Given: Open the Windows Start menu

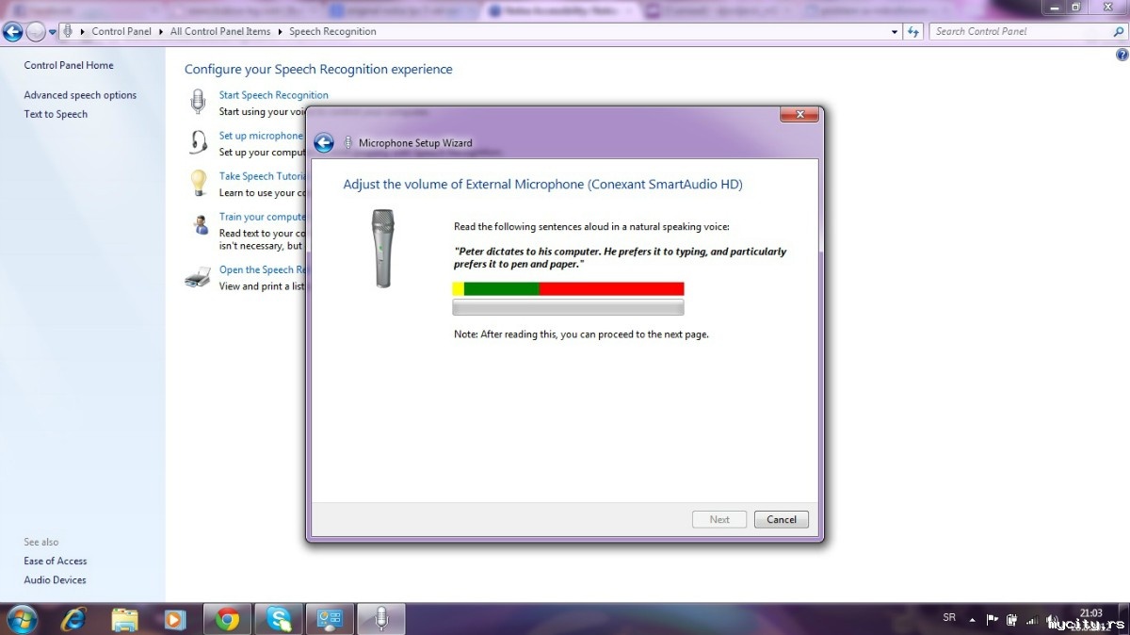Looking at the screenshot, I should [21, 619].
